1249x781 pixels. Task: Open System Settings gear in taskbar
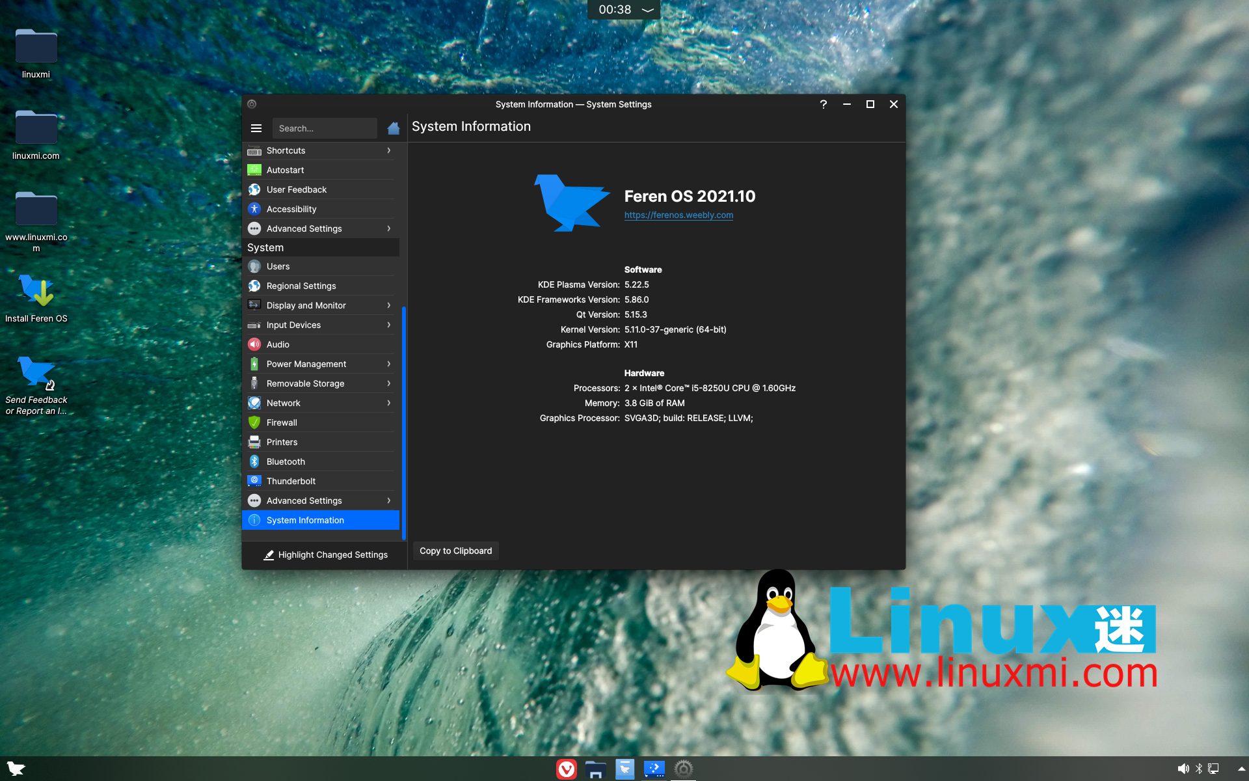point(683,769)
